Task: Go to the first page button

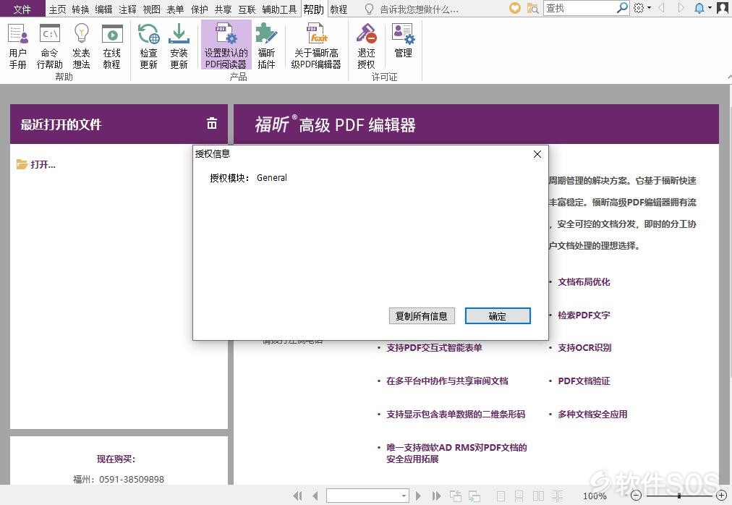Action: pyautogui.click(x=297, y=496)
